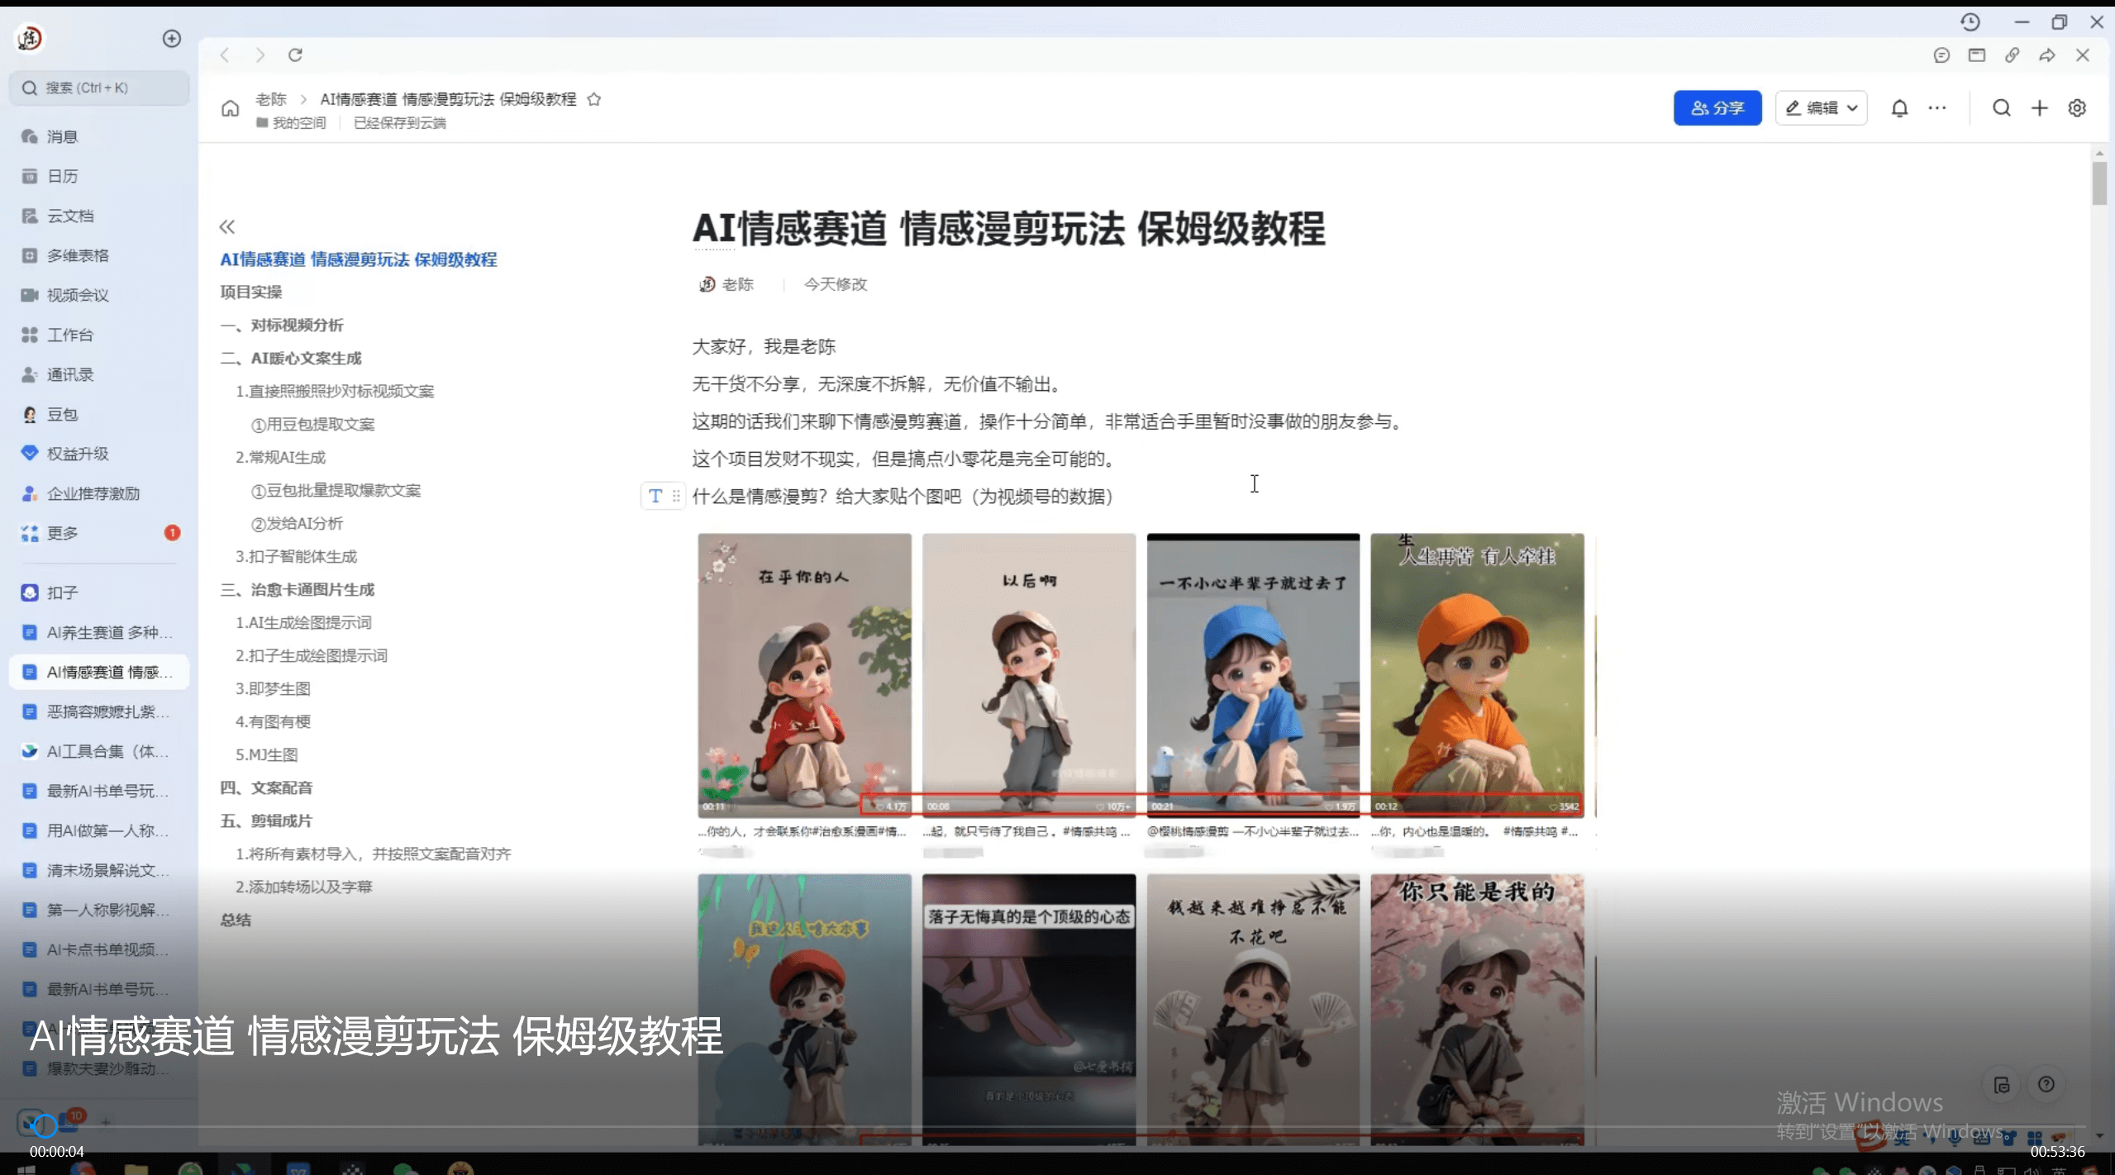Image resolution: width=2115 pixels, height=1175 pixels.
Task: Open the 日历 calendar from the sidebar
Action: point(62,175)
